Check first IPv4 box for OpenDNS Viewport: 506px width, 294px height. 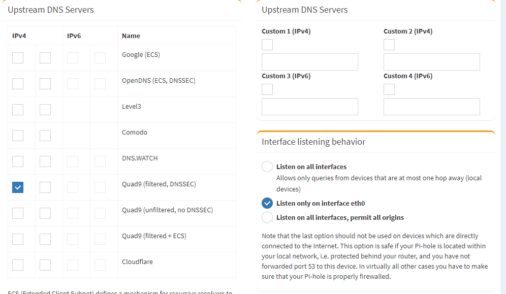pyautogui.click(x=18, y=84)
